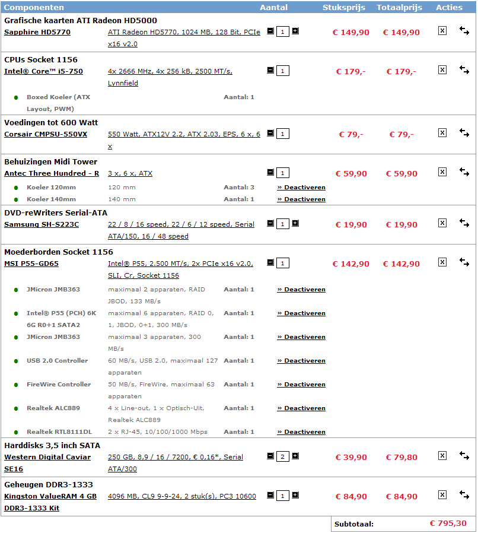Open the 250 GB Serial ATA/300 specs link

pos(176,463)
